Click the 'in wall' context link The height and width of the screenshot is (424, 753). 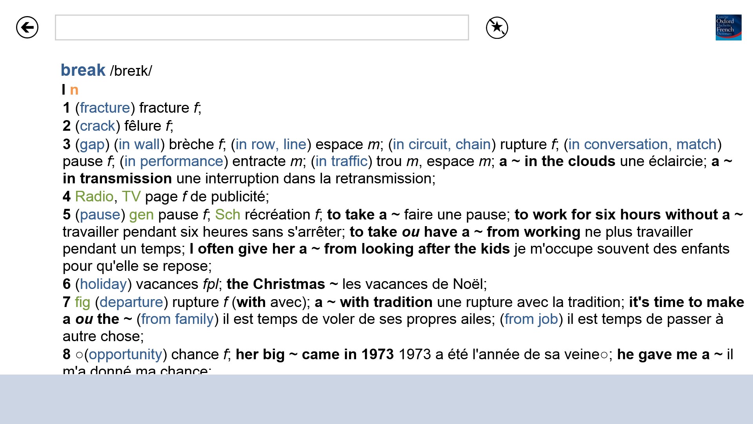pyautogui.click(x=139, y=144)
